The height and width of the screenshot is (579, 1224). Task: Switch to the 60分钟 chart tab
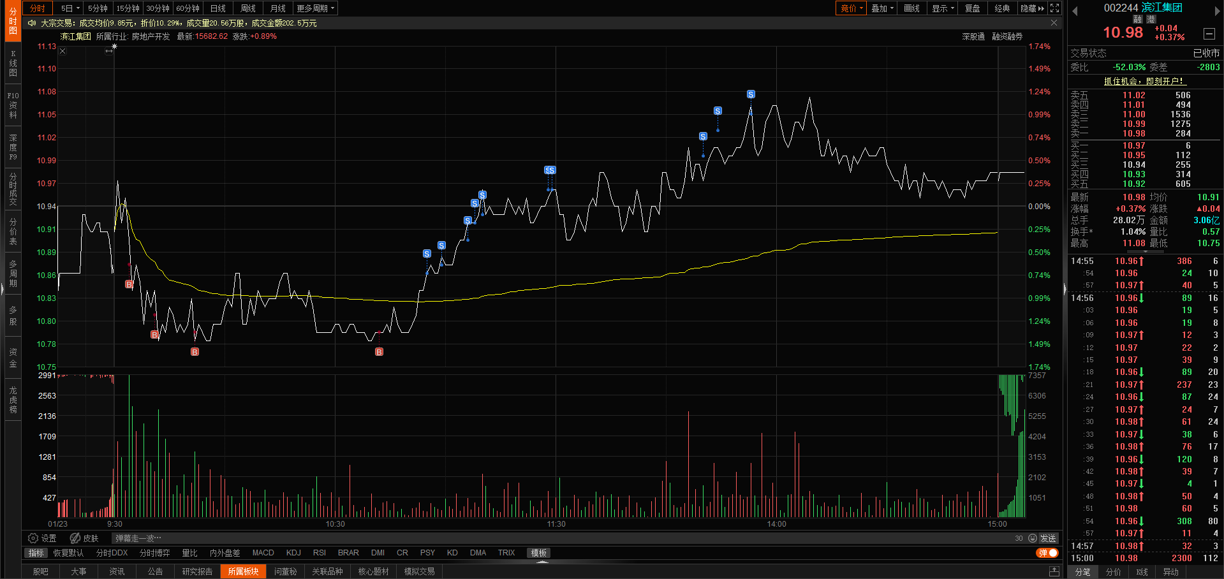[x=188, y=8]
